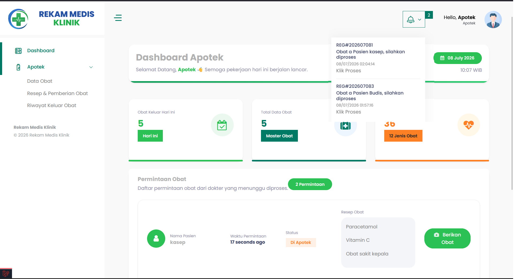Screen dimensions: 515x279
Task: Click the patient name kasep
Action: pyautogui.click(x=178, y=242)
